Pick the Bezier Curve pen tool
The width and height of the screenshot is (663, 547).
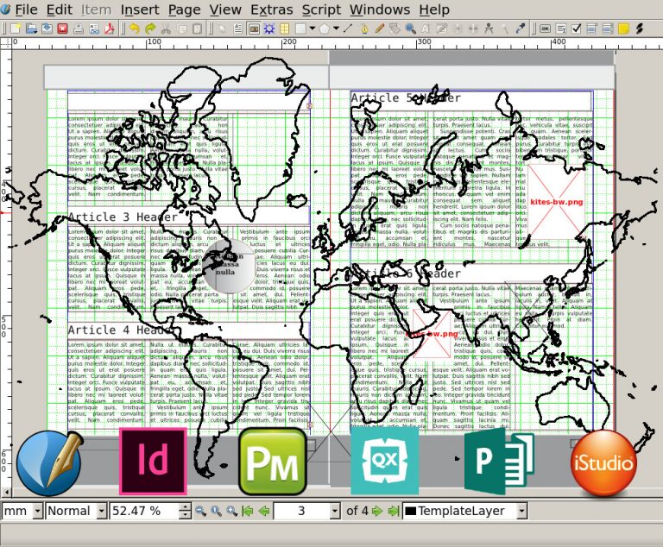tap(364, 28)
